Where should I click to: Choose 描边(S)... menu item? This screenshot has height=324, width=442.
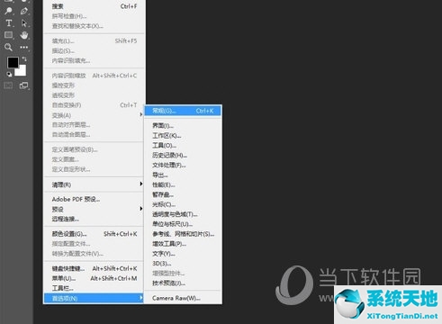95,50
